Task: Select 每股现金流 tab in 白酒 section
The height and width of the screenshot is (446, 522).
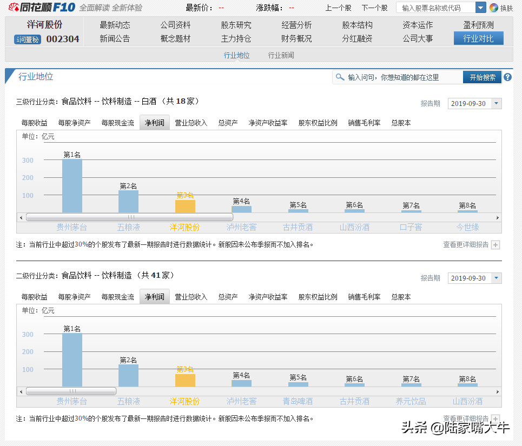Action: (x=117, y=123)
